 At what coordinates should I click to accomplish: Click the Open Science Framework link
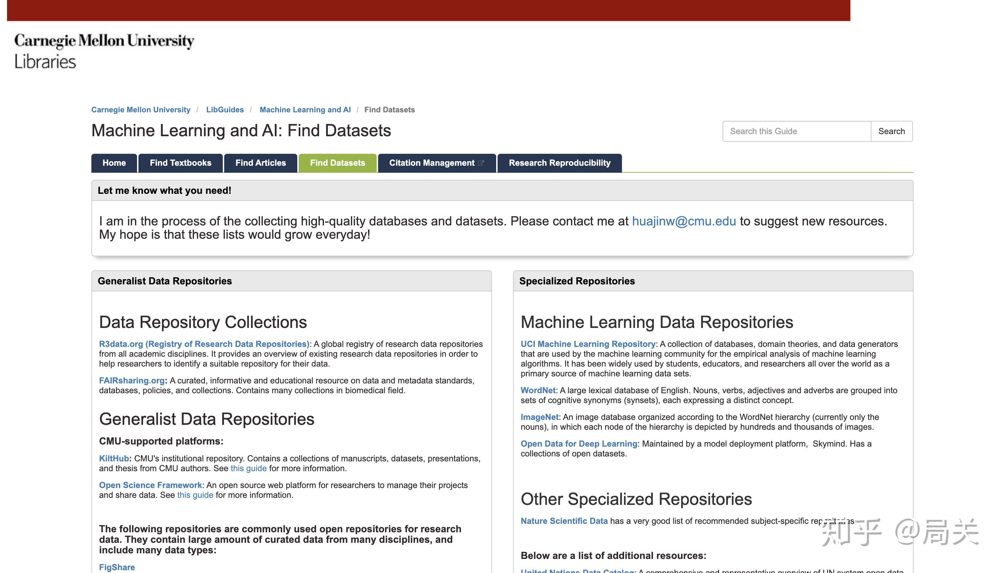(x=150, y=485)
